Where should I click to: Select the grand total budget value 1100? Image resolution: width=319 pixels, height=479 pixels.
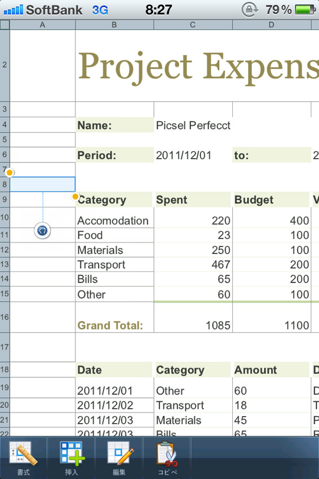tap(296, 325)
